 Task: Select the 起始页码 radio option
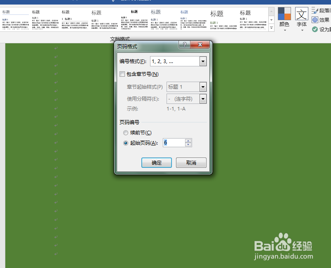pos(125,143)
